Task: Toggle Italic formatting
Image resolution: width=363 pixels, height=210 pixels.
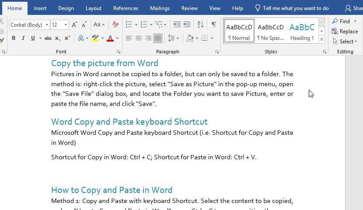Action: pyautogui.click(x=23, y=38)
